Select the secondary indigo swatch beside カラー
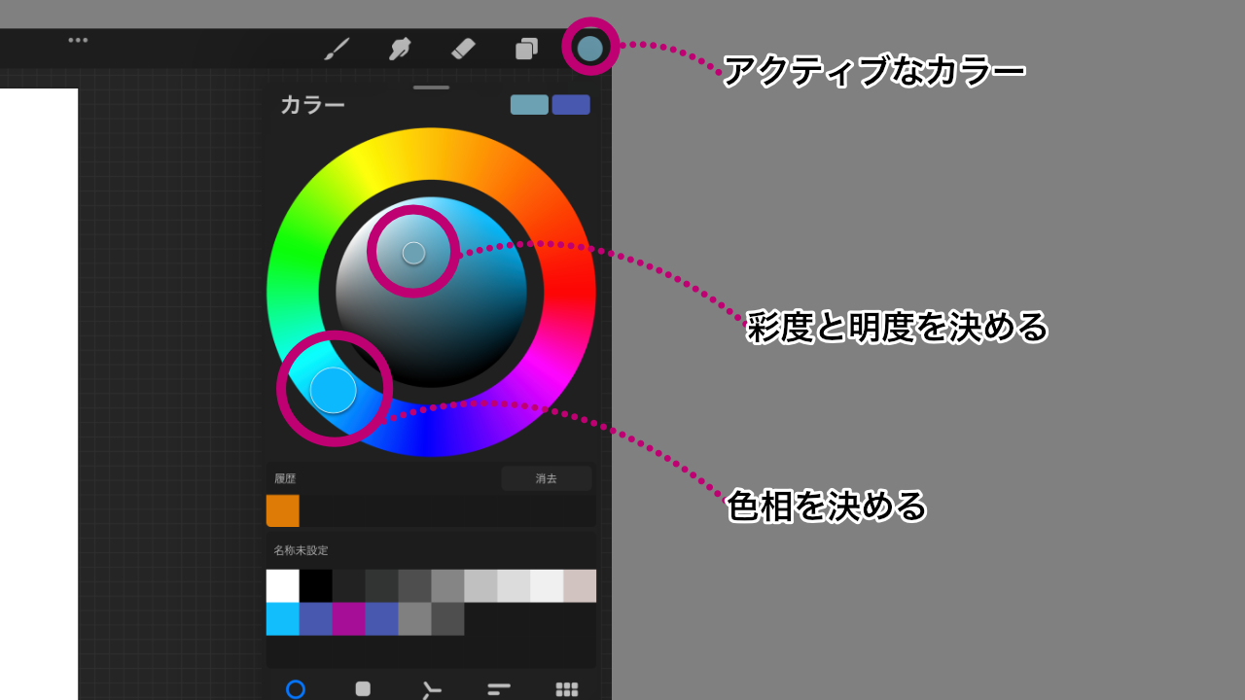 pos(571,105)
